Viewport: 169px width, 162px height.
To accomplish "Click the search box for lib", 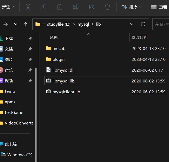I will point(161,24).
